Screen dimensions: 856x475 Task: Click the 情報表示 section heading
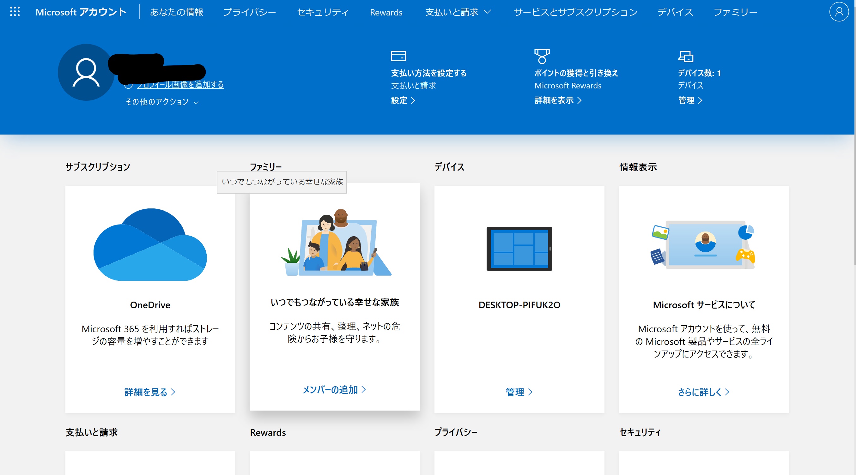(x=638, y=167)
